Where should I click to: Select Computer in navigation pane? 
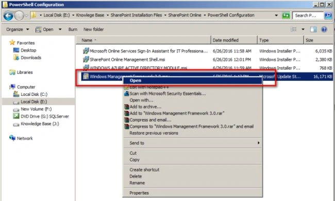coord(26,87)
